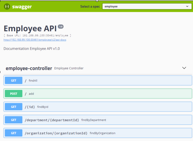Screen dimensions: 193x141
Task: Collapse the employee-controller section chevron
Action: tap(184, 68)
